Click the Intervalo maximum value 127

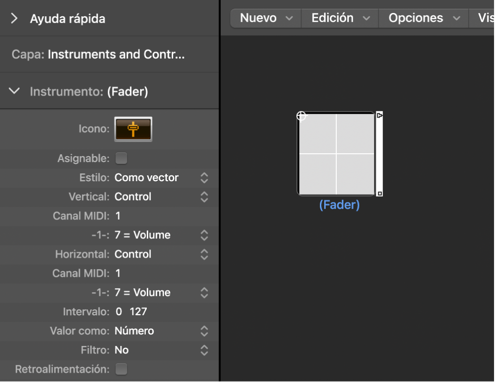[x=139, y=311]
